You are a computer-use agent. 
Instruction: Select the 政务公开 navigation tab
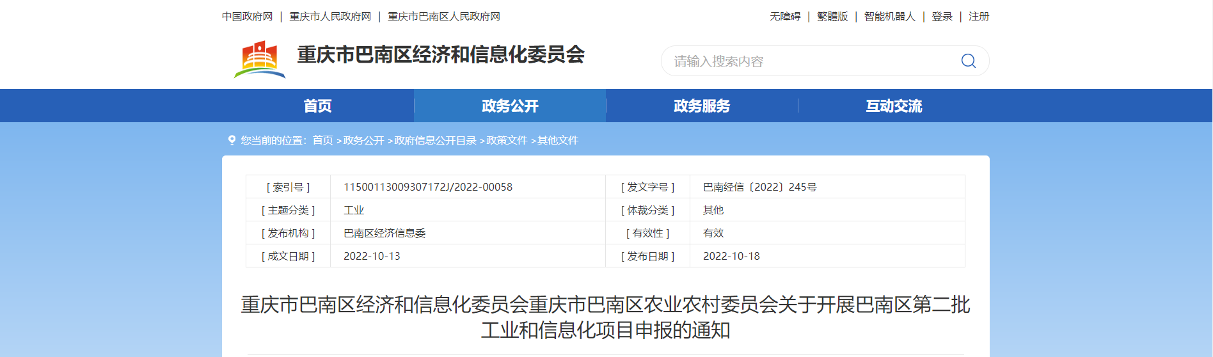(x=510, y=106)
